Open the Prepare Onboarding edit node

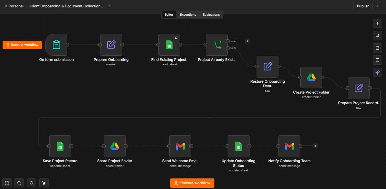click(x=111, y=45)
